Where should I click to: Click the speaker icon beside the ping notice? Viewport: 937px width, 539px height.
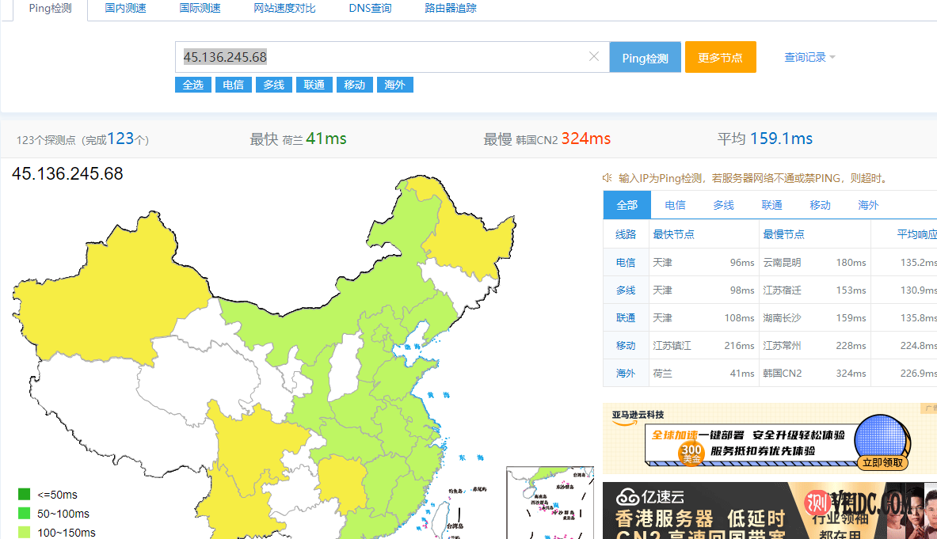click(608, 178)
